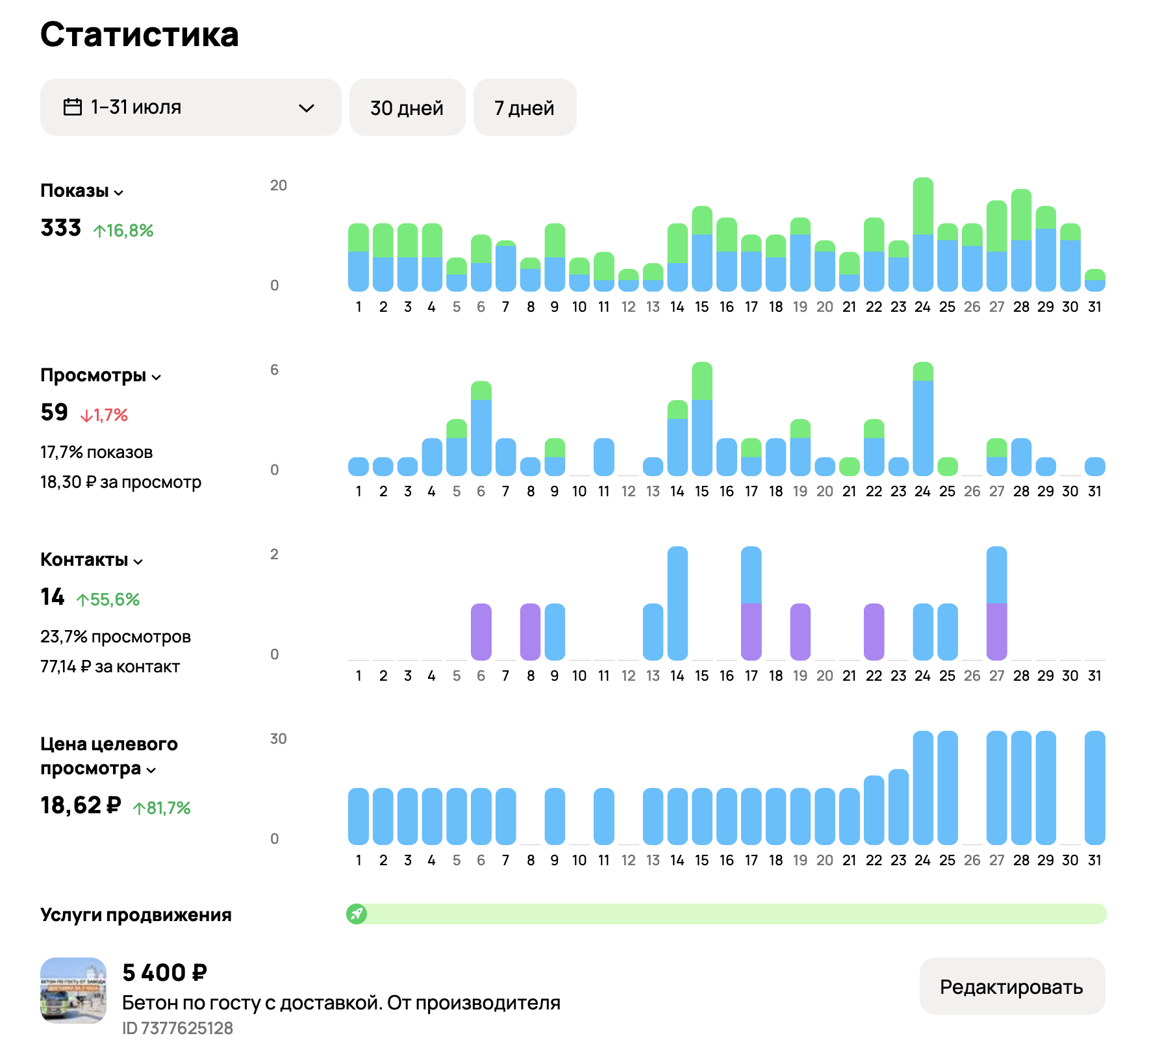Click the 18,30 ₽ за просмотр text
This screenshot has width=1160, height=1064.
(x=121, y=482)
